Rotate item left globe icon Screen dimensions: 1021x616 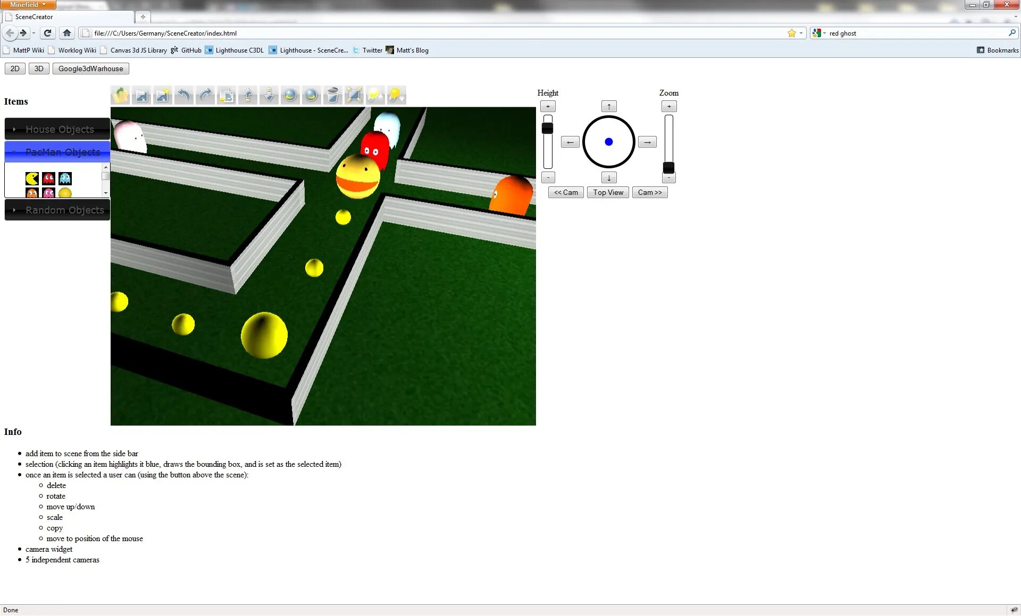coord(290,96)
